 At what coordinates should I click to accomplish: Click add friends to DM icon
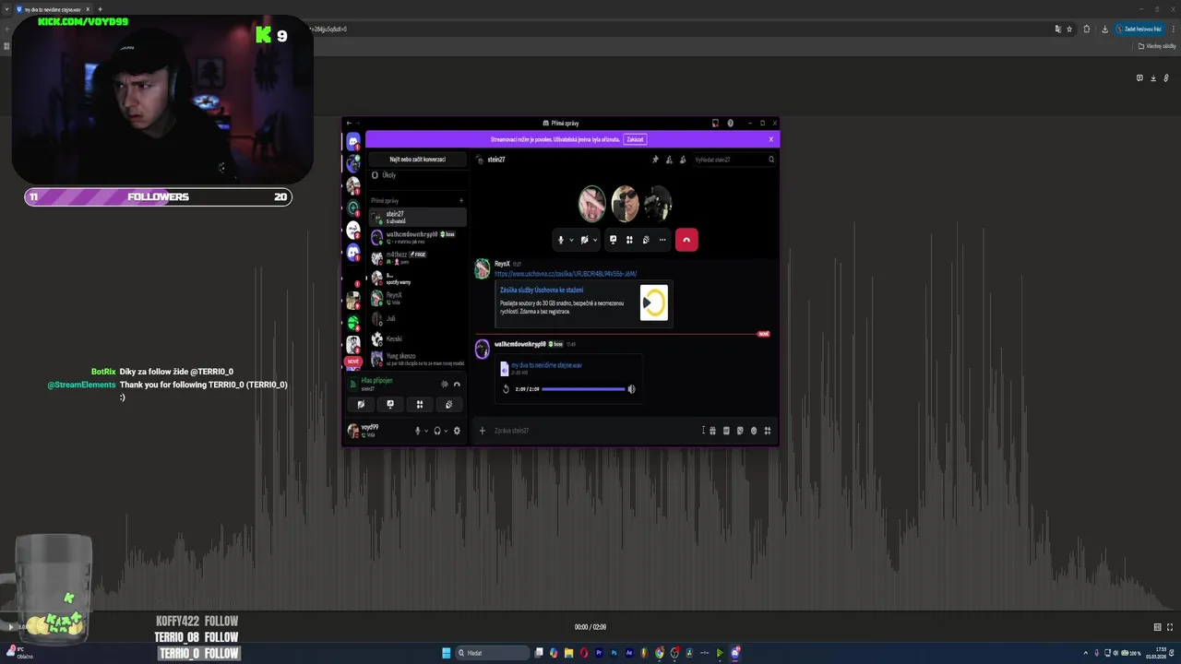click(669, 160)
